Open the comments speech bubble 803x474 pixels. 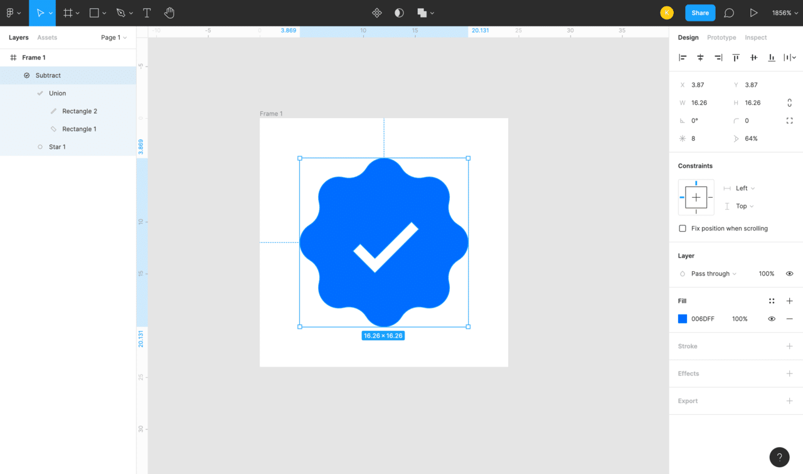729,13
